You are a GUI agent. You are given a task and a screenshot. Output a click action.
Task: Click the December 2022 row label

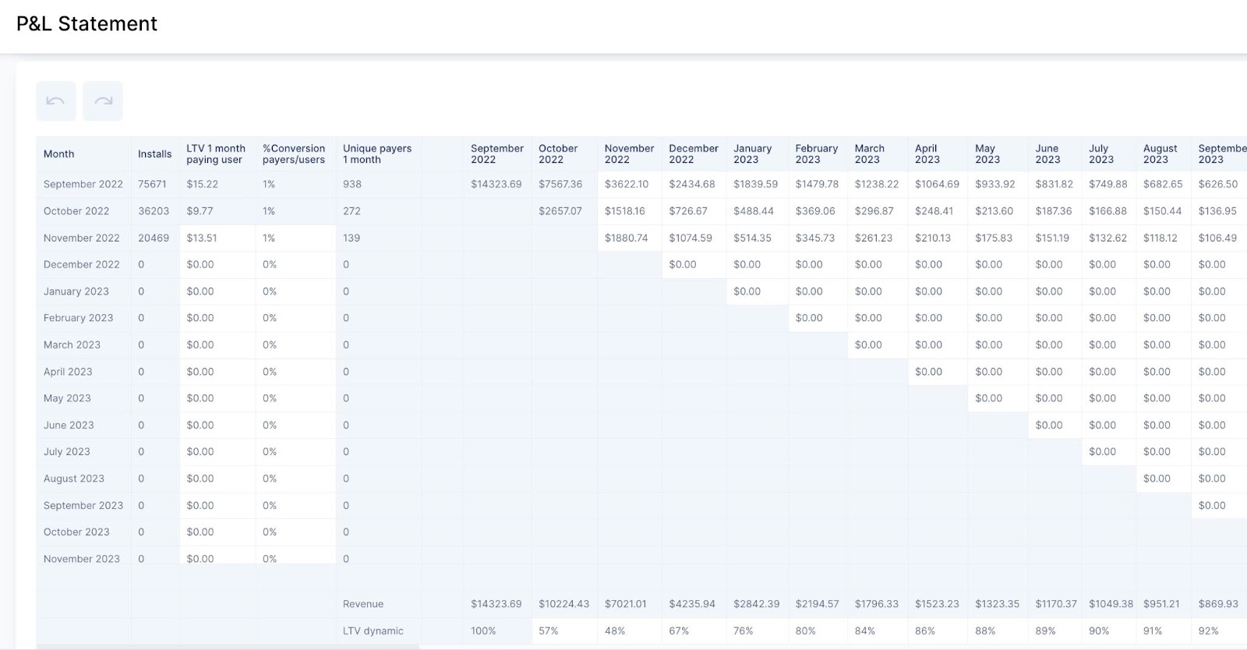[x=82, y=265]
